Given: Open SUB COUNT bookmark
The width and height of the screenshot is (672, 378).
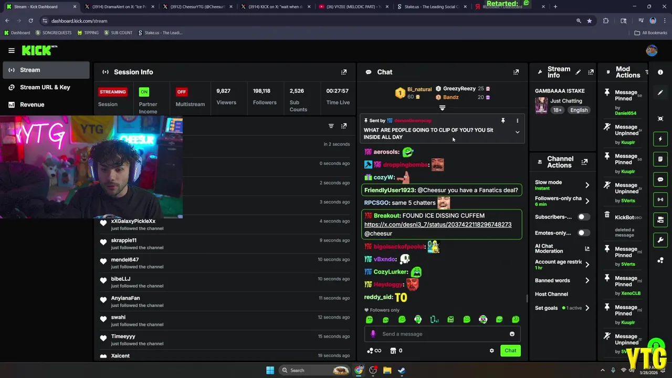Looking at the screenshot, I should 118,33.
